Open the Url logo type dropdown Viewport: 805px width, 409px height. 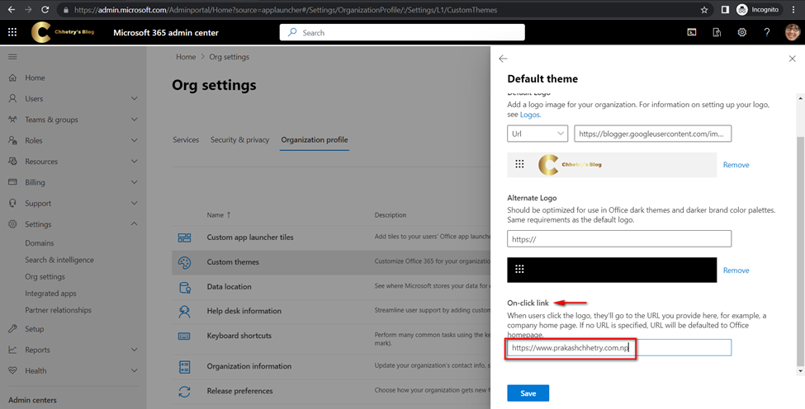[x=537, y=134]
